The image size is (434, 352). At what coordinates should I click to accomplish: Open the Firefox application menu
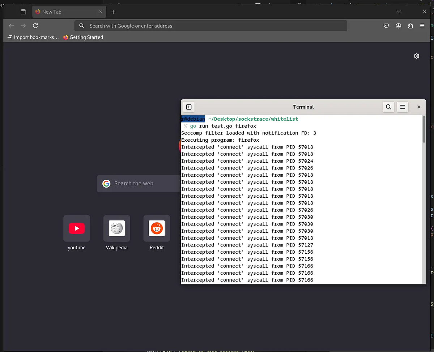pos(422,26)
